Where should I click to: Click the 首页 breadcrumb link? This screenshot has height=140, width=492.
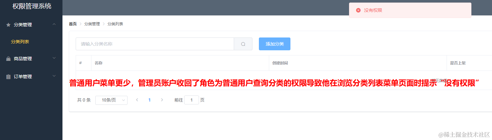[73, 24]
